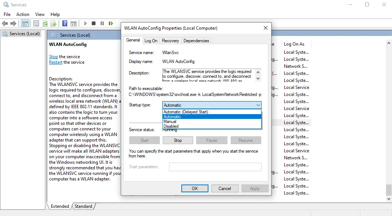Image resolution: width=392 pixels, height=216 pixels.
Task: Click the Services gear icon in title bar
Action: pos(6,4)
